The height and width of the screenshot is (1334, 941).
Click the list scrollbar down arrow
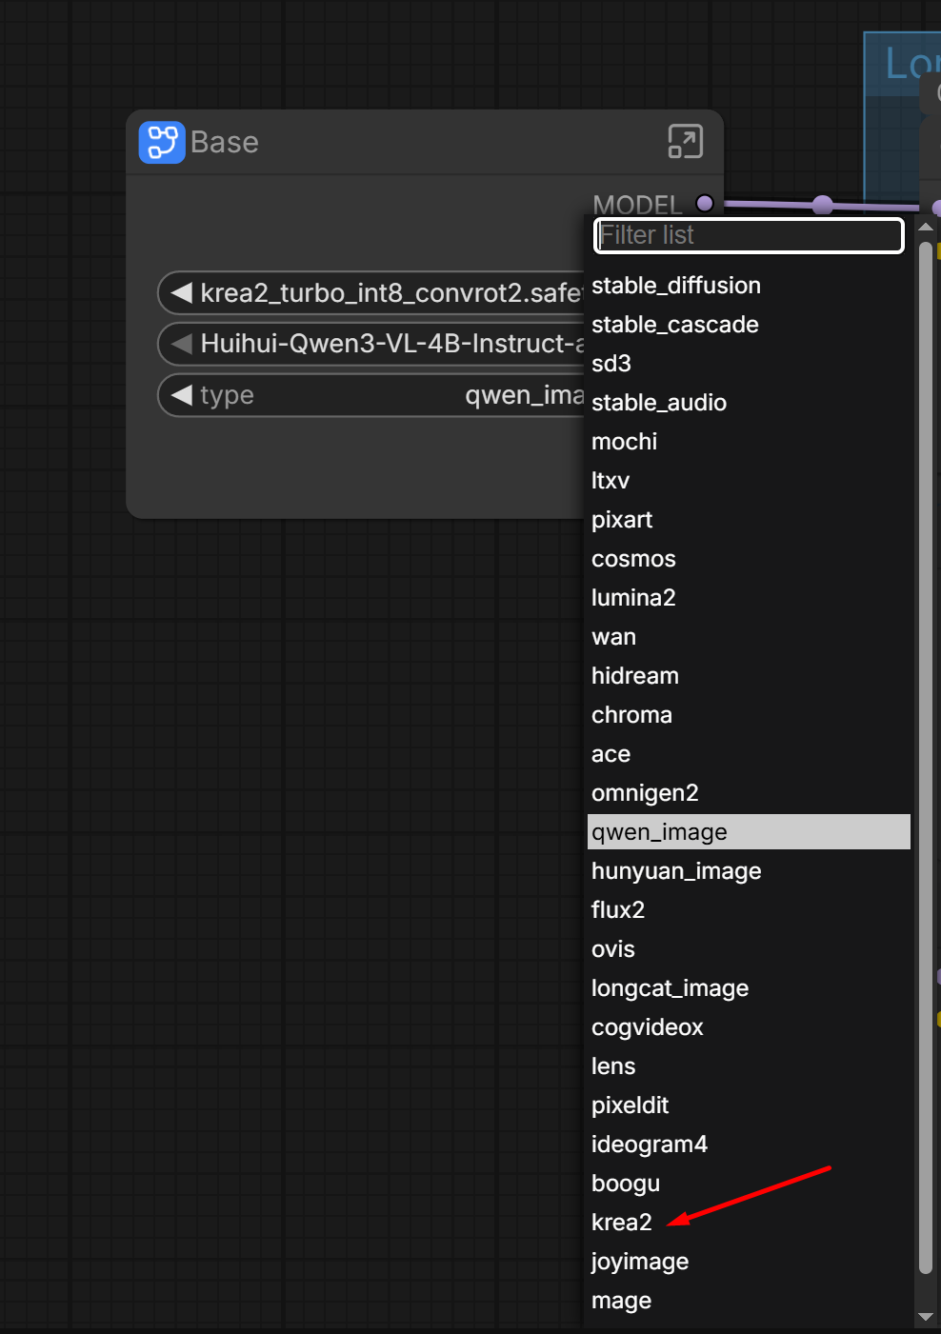tap(926, 1317)
